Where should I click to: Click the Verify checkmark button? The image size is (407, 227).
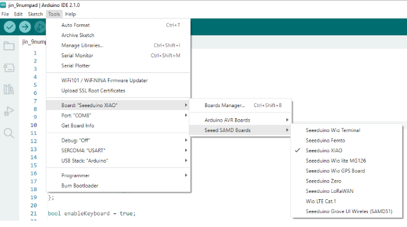10,27
